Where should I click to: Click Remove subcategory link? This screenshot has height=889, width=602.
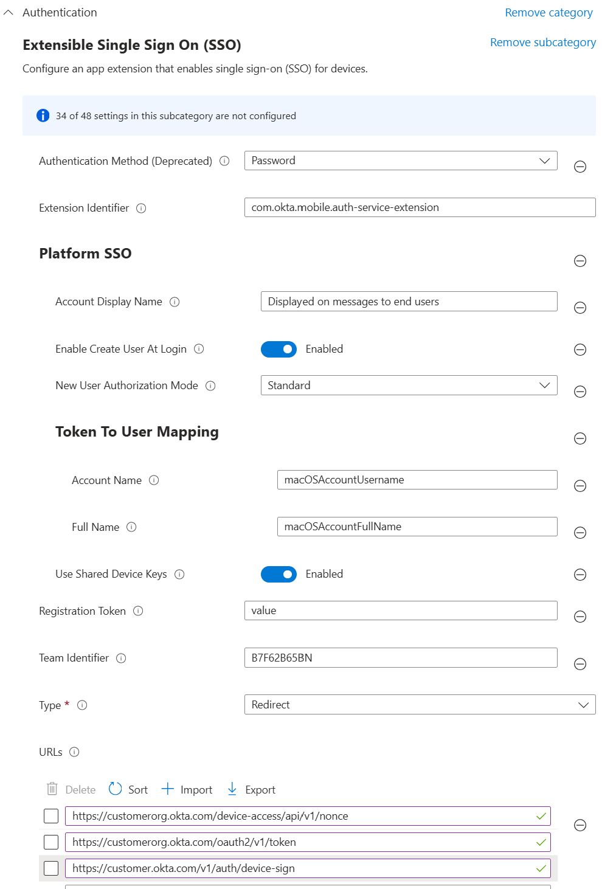(x=543, y=43)
